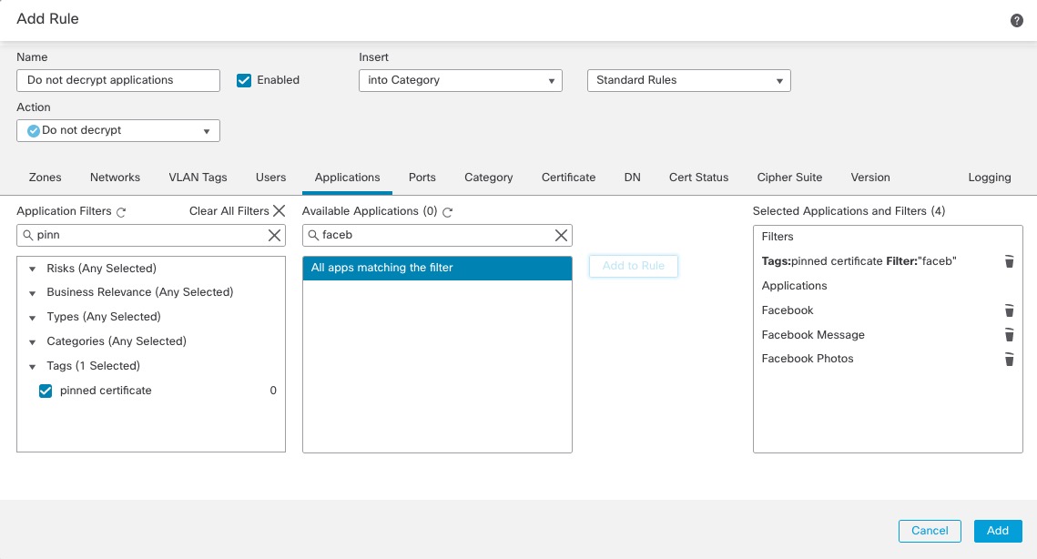
Task: Open the Cipher Suite tab
Action: [788, 178]
